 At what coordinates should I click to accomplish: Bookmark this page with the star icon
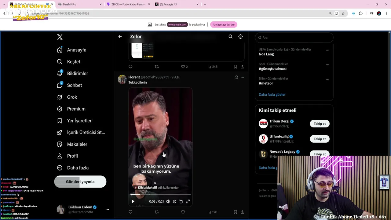(343, 13)
